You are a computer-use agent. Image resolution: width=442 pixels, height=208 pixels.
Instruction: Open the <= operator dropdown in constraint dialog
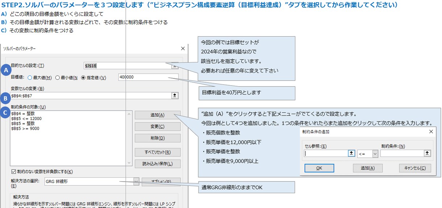click(375, 154)
